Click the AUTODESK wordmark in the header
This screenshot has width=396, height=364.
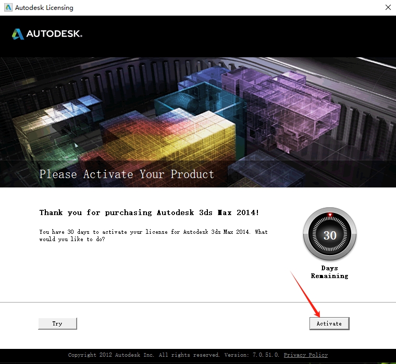54,34
